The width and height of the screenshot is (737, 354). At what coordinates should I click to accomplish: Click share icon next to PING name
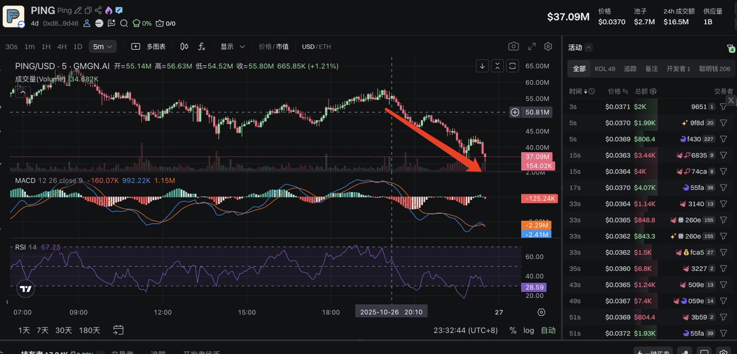click(x=98, y=11)
